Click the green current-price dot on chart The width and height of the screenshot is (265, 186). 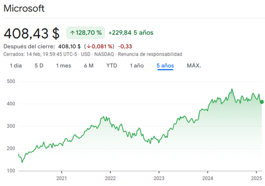click(262, 102)
